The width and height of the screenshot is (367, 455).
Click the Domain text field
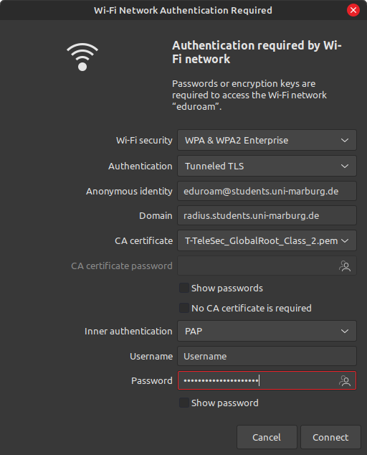pyautogui.click(x=267, y=215)
